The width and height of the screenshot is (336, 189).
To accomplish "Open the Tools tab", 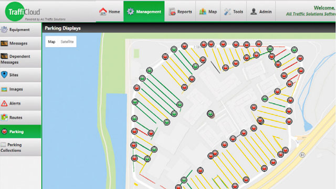I will tap(233, 12).
